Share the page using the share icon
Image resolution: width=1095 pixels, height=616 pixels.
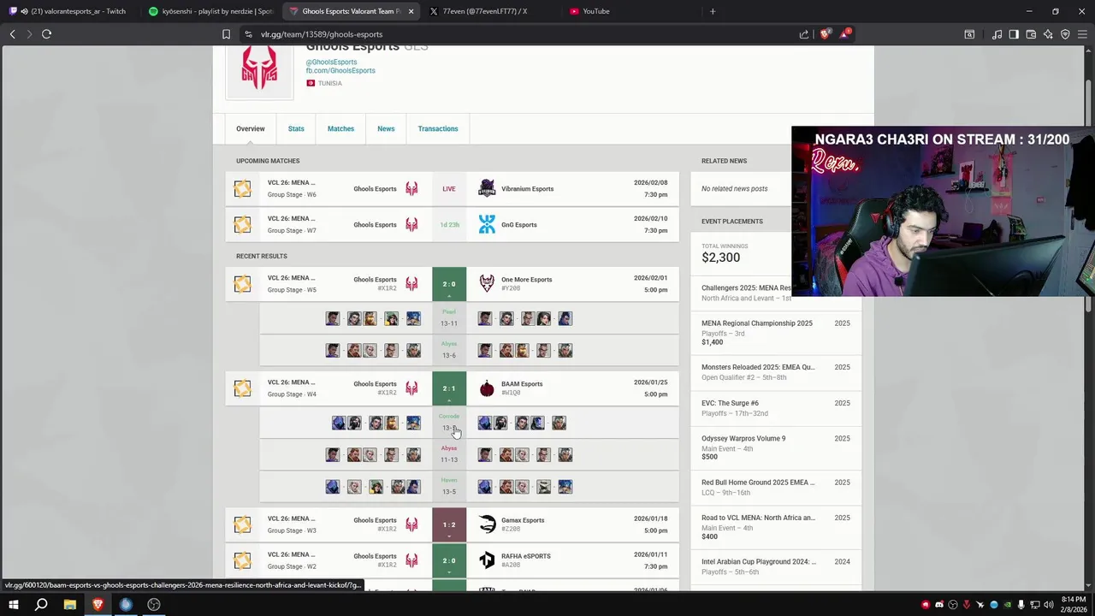(x=804, y=34)
